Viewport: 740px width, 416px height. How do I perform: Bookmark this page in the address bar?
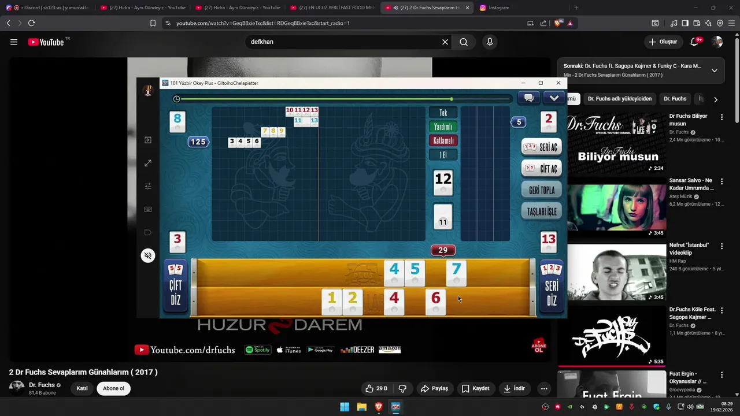(153, 23)
